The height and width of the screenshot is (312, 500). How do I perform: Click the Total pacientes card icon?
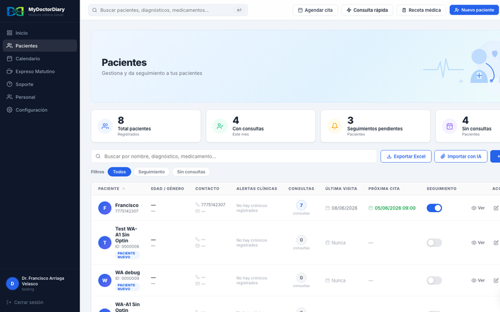tap(105, 126)
